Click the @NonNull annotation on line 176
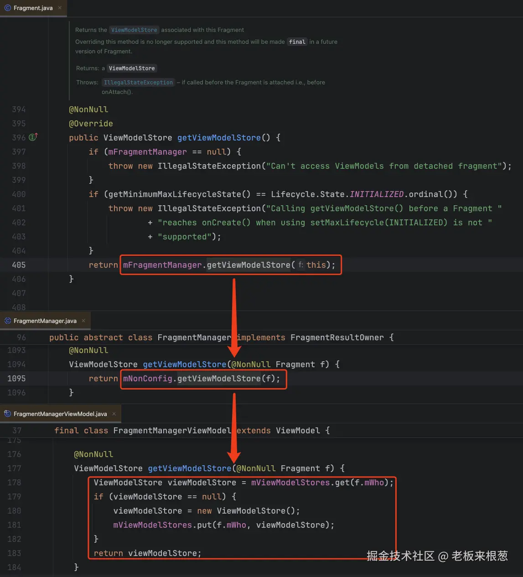Viewport: 523px width, 577px height. [x=93, y=454]
